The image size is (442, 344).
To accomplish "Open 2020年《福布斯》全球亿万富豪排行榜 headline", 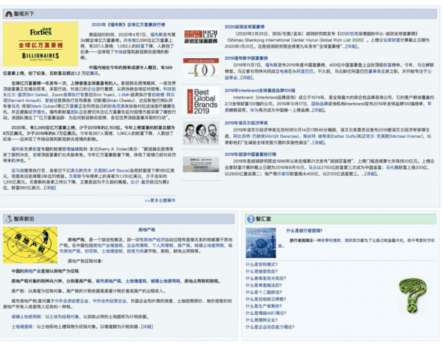I will pyautogui.click(x=128, y=24).
